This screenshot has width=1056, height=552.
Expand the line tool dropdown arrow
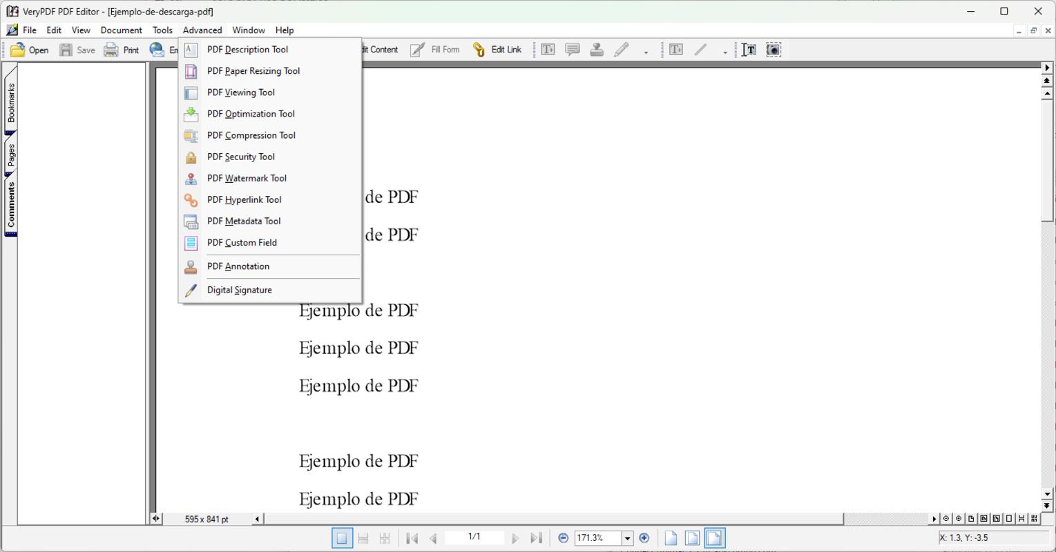click(724, 52)
